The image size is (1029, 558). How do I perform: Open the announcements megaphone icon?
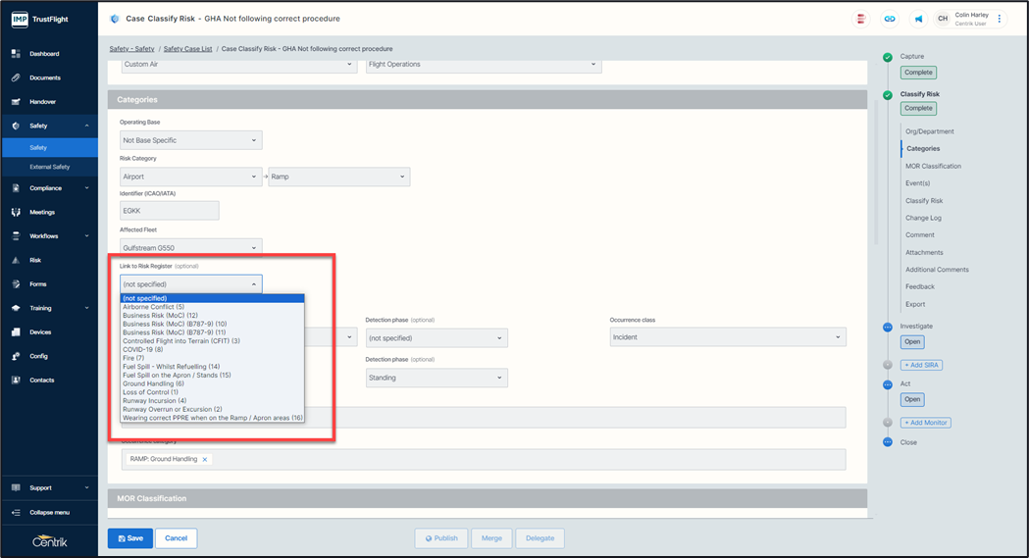[x=919, y=19]
